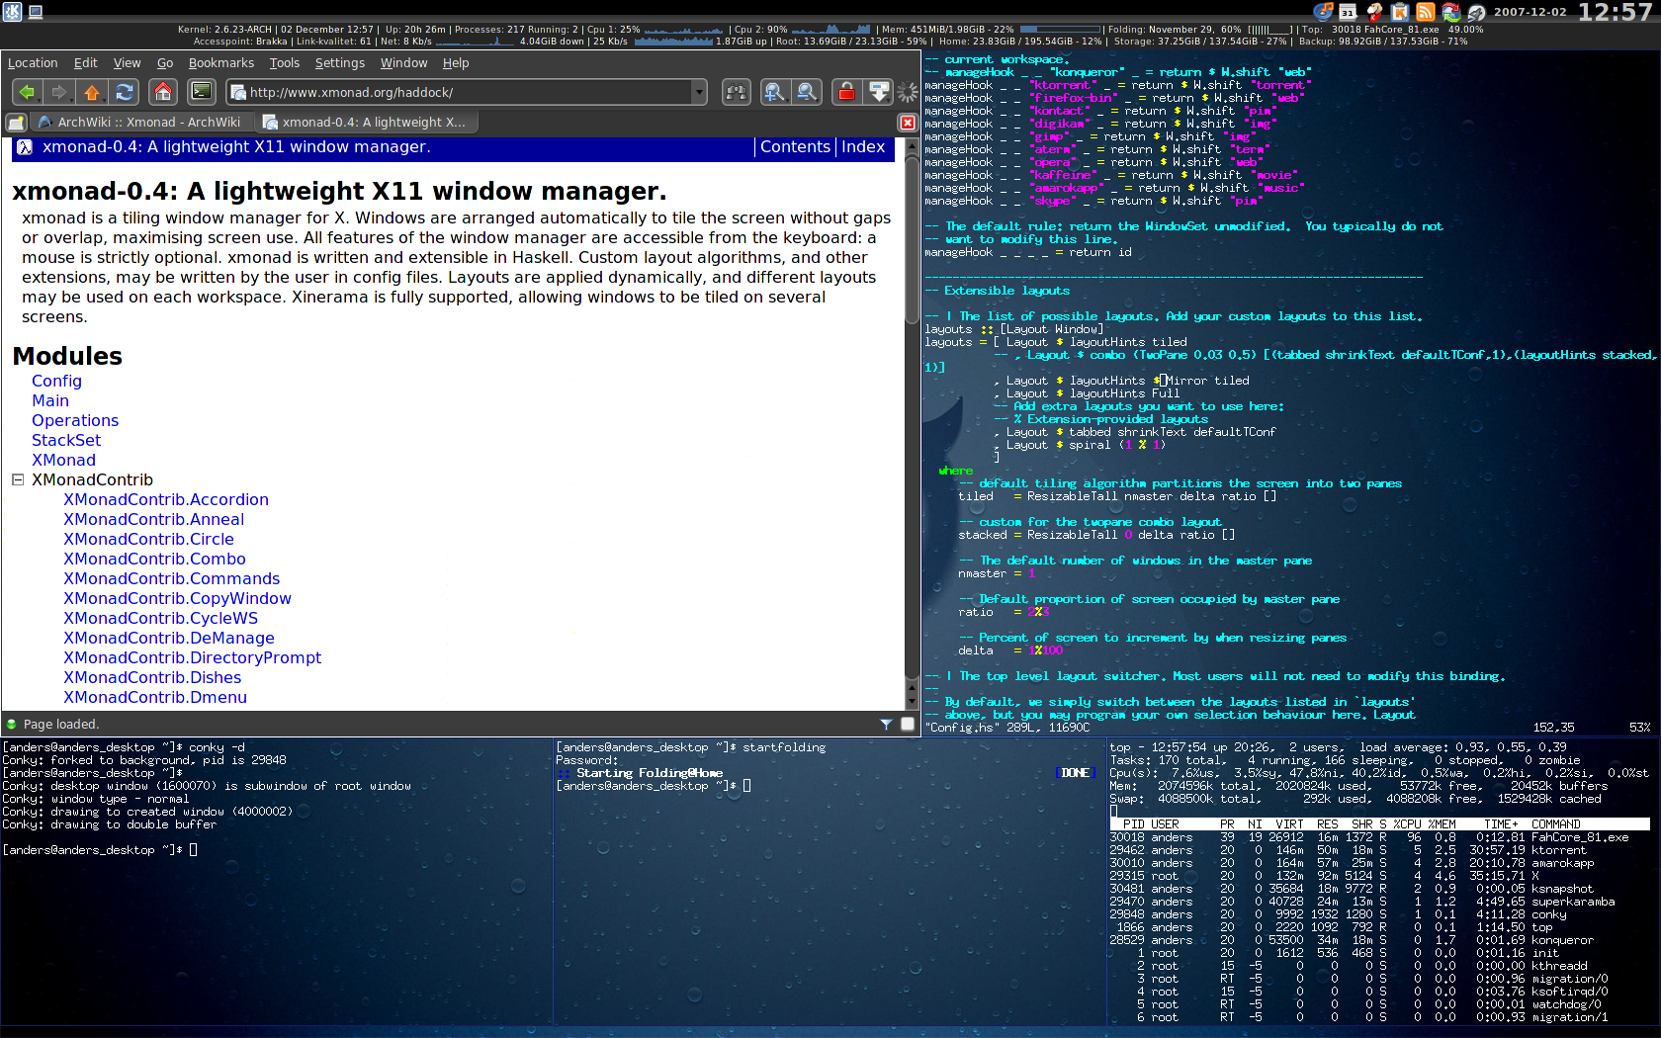Open the View menu
Image resolution: width=1661 pixels, height=1038 pixels.
[127, 62]
